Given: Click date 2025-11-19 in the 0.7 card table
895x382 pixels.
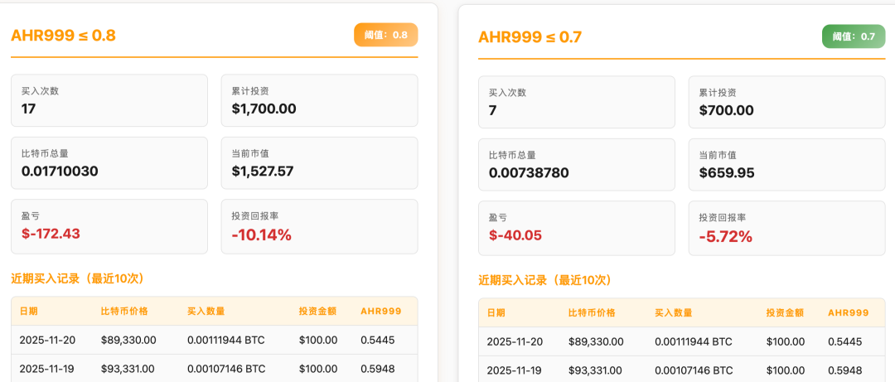Looking at the screenshot, I should [515, 370].
